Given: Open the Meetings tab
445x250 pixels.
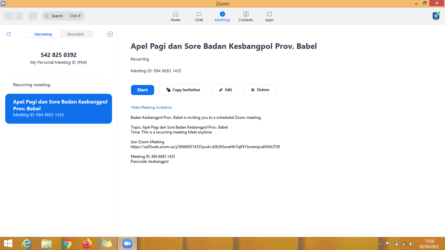Looking at the screenshot, I should (x=223, y=16).
